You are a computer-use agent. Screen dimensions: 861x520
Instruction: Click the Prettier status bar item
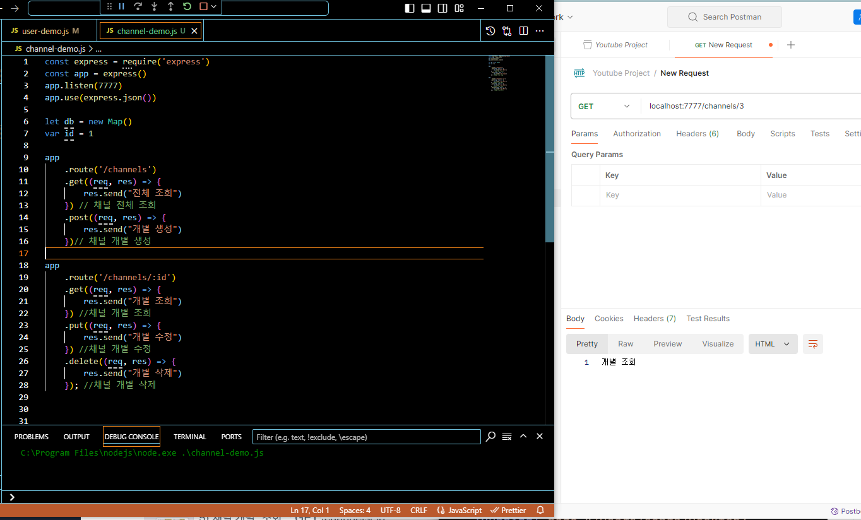(x=509, y=510)
